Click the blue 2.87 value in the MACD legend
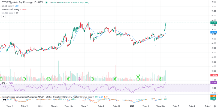 point(101,97)
